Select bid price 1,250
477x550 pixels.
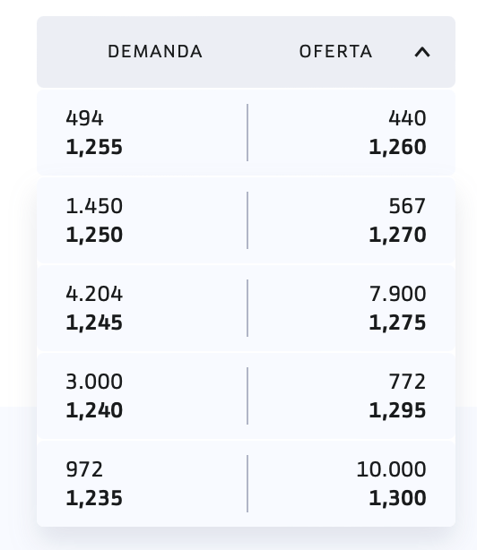tap(94, 235)
